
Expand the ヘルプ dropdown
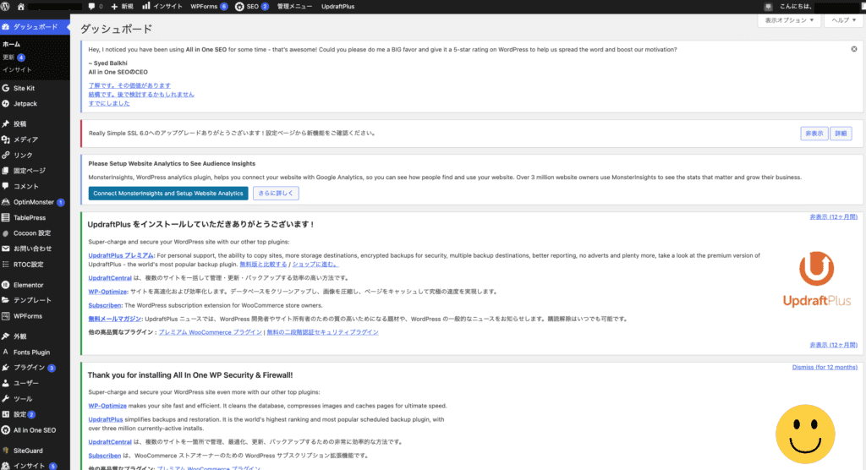(x=843, y=20)
